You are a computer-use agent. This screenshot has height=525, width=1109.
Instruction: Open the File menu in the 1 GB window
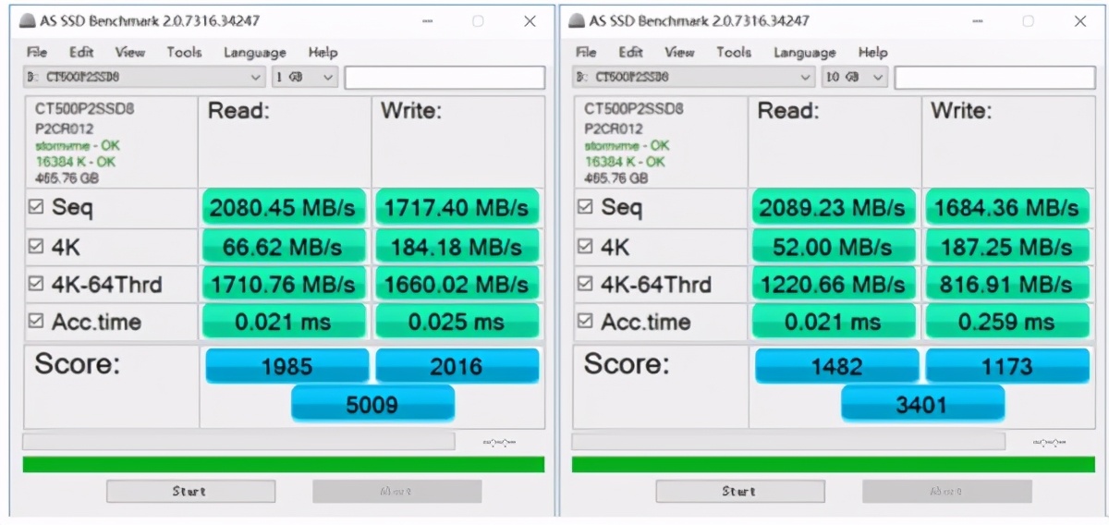(37, 53)
